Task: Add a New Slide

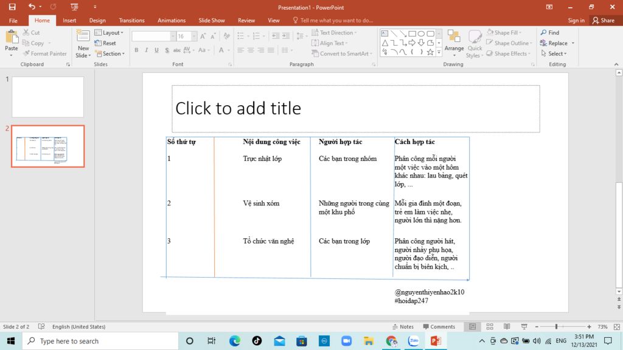Action: point(83,44)
